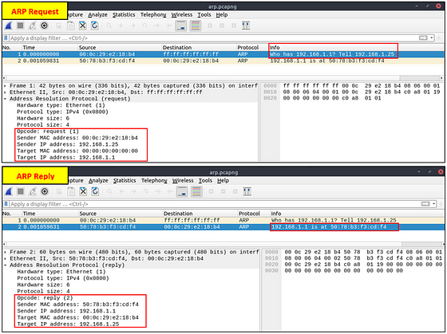Image resolution: width=447 pixels, height=334 pixels.
Task: Reload capture file icon in ARP Reply window
Action: click(95, 191)
